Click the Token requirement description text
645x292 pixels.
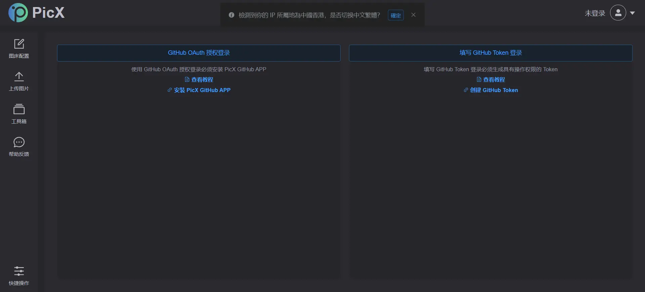491,69
